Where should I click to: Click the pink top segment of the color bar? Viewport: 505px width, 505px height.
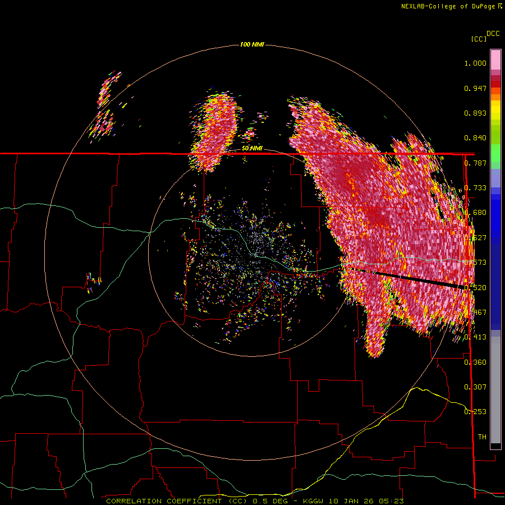pyautogui.click(x=495, y=60)
